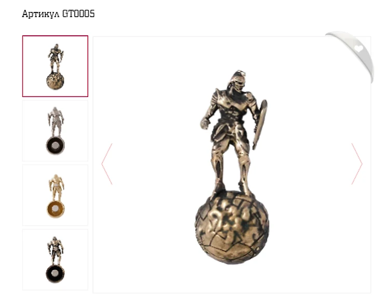Click bronze ball in first thumbnail

coord(56,81)
